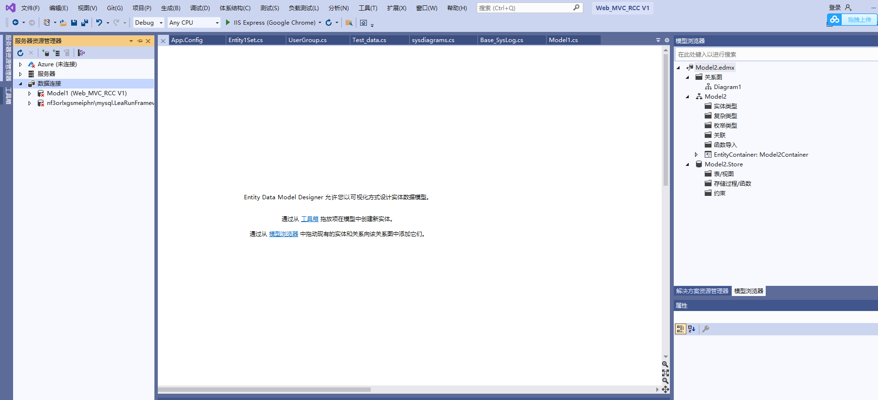The width and height of the screenshot is (878, 400).
Task: Click the pan move icon in designer corner
Action: pos(666,389)
